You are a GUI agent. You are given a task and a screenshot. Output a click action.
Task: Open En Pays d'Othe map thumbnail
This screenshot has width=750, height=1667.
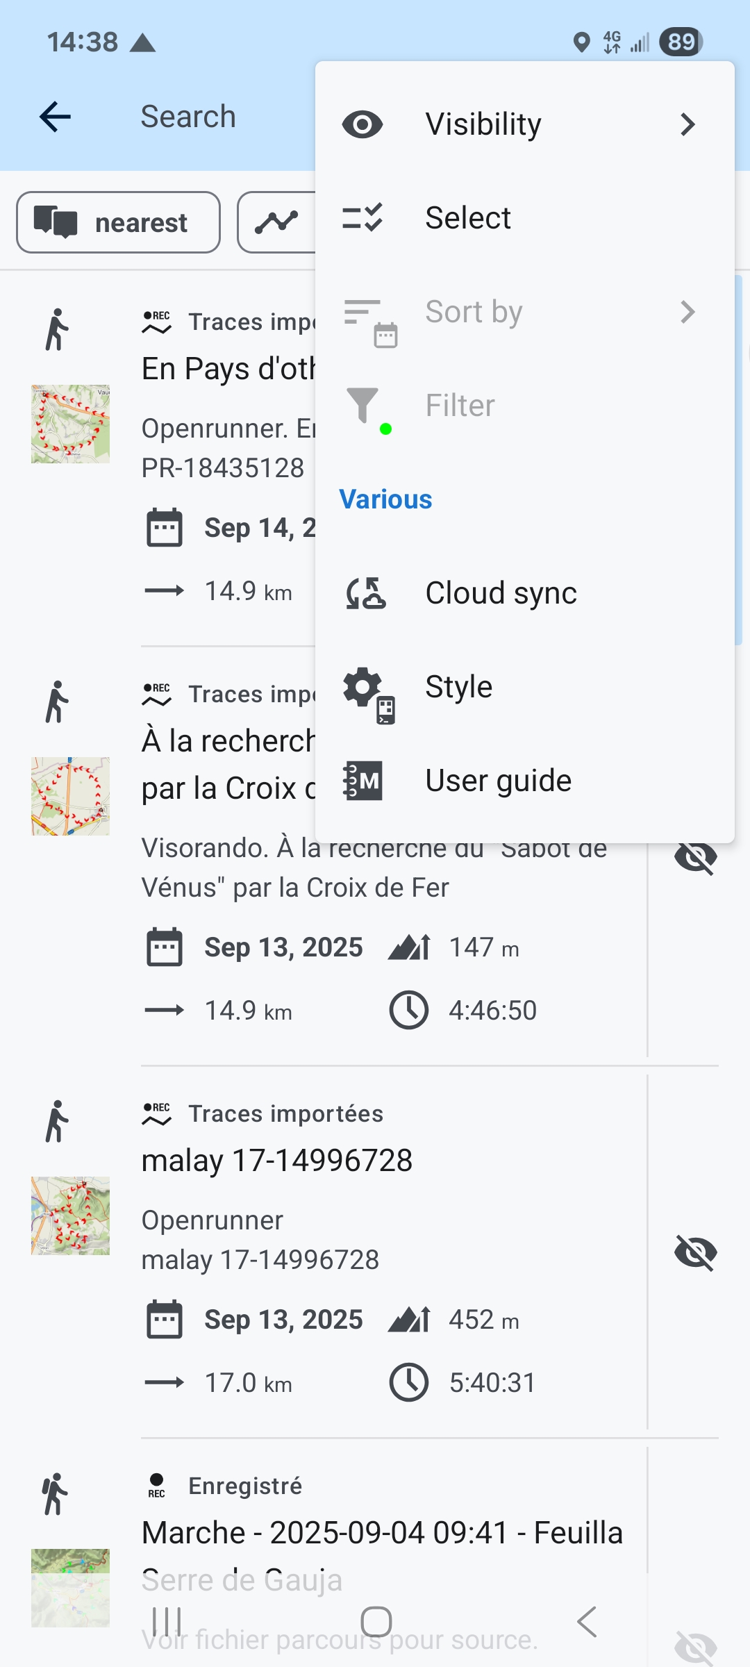coord(70,424)
